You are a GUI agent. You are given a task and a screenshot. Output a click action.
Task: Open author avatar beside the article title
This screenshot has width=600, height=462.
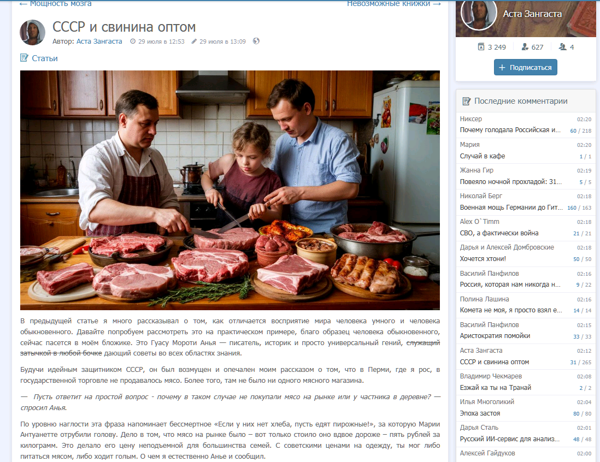pos(33,33)
